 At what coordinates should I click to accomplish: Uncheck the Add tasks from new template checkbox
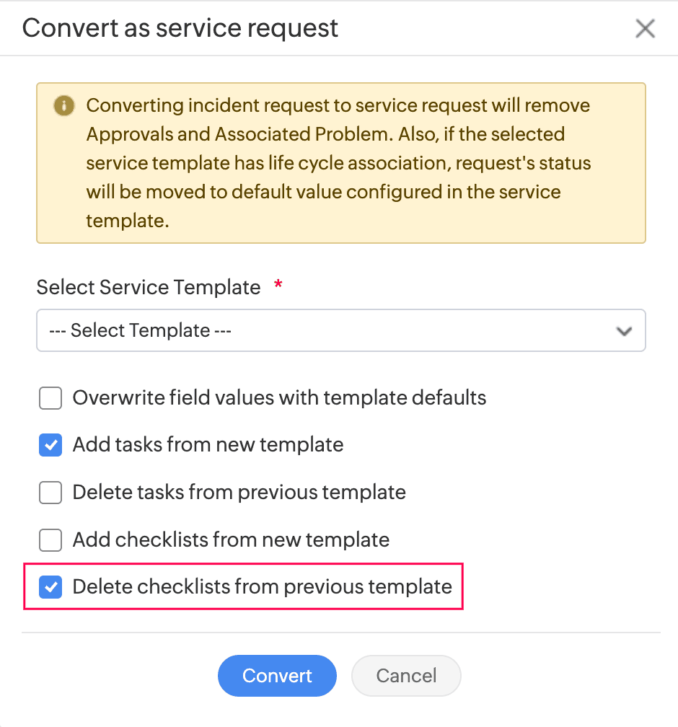point(50,445)
